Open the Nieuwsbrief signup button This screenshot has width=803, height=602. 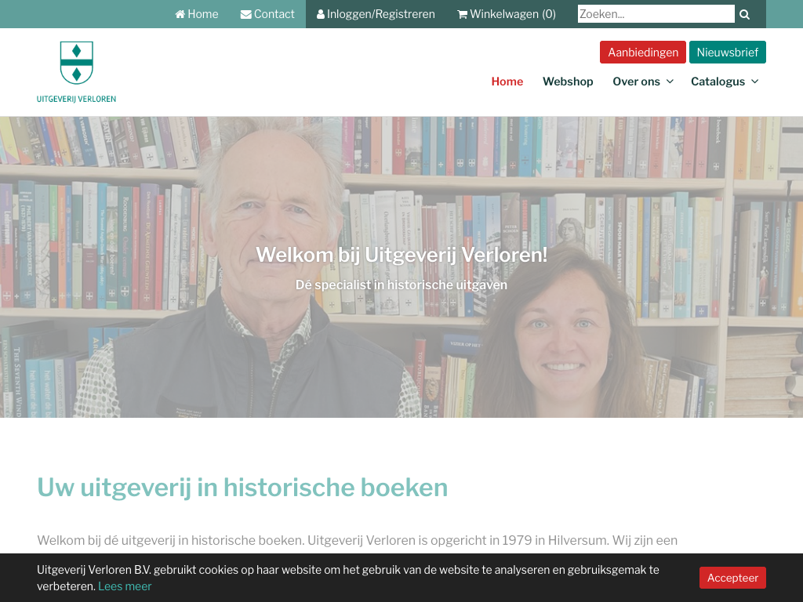727,53
